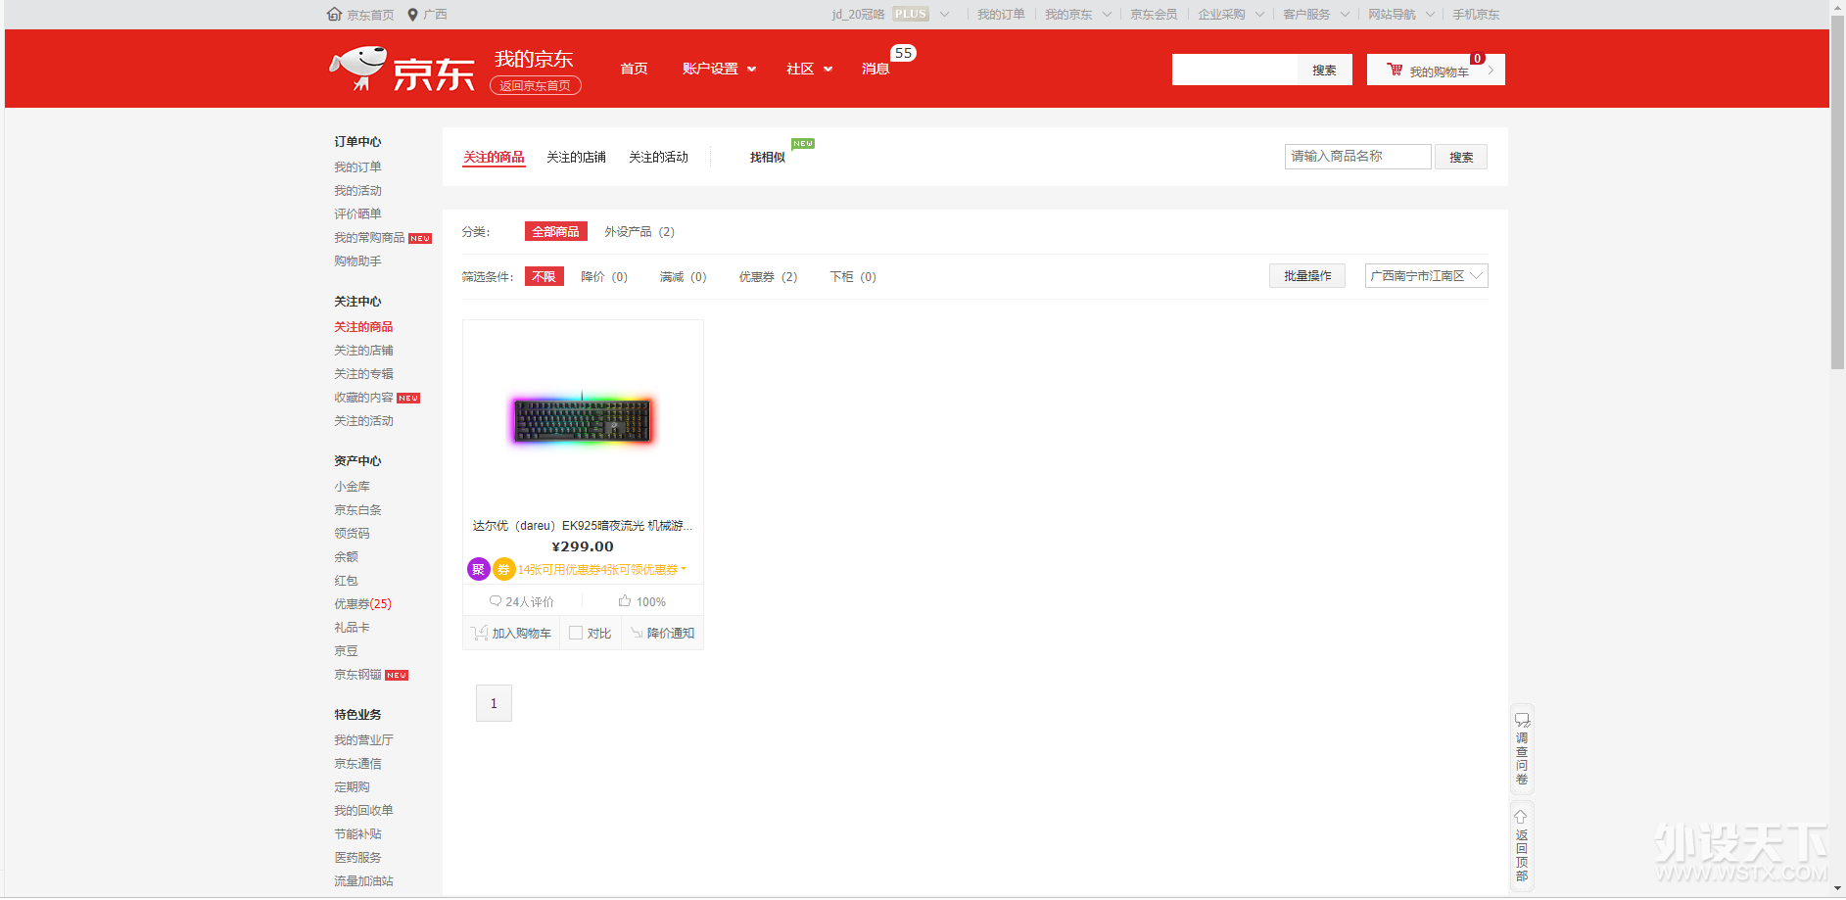Switch to the 关注的活动 tab
Image resolution: width=1846 pixels, height=900 pixels.
pos(658,158)
